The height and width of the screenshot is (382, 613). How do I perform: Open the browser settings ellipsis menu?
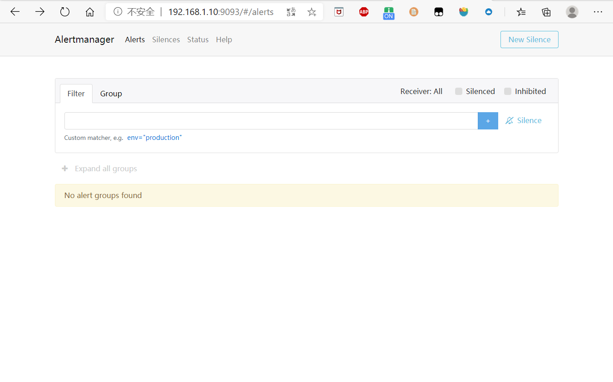598,12
